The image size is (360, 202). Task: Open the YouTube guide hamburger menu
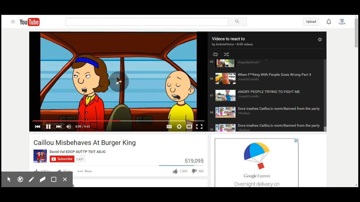click(13, 22)
